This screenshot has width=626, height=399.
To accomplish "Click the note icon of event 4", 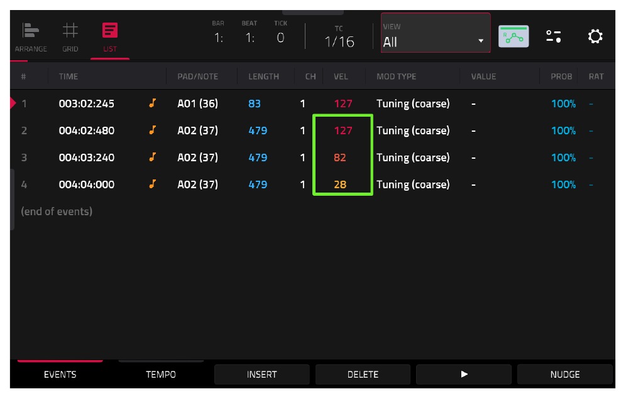I will (x=152, y=184).
